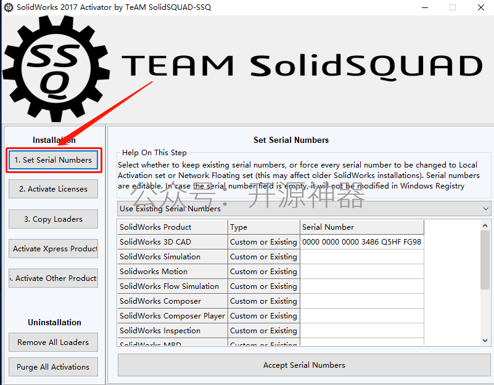Click the scroll up arrow of the product list
The width and height of the screenshot is (494, 385).
tap(485, 225)
